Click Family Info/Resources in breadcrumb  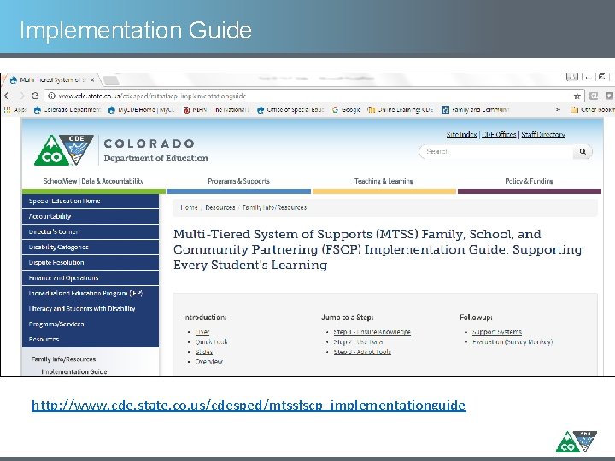(x=274, y=207)
